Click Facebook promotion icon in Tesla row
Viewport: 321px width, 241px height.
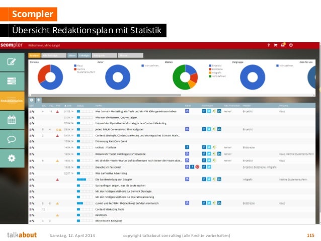pos(204,111)
